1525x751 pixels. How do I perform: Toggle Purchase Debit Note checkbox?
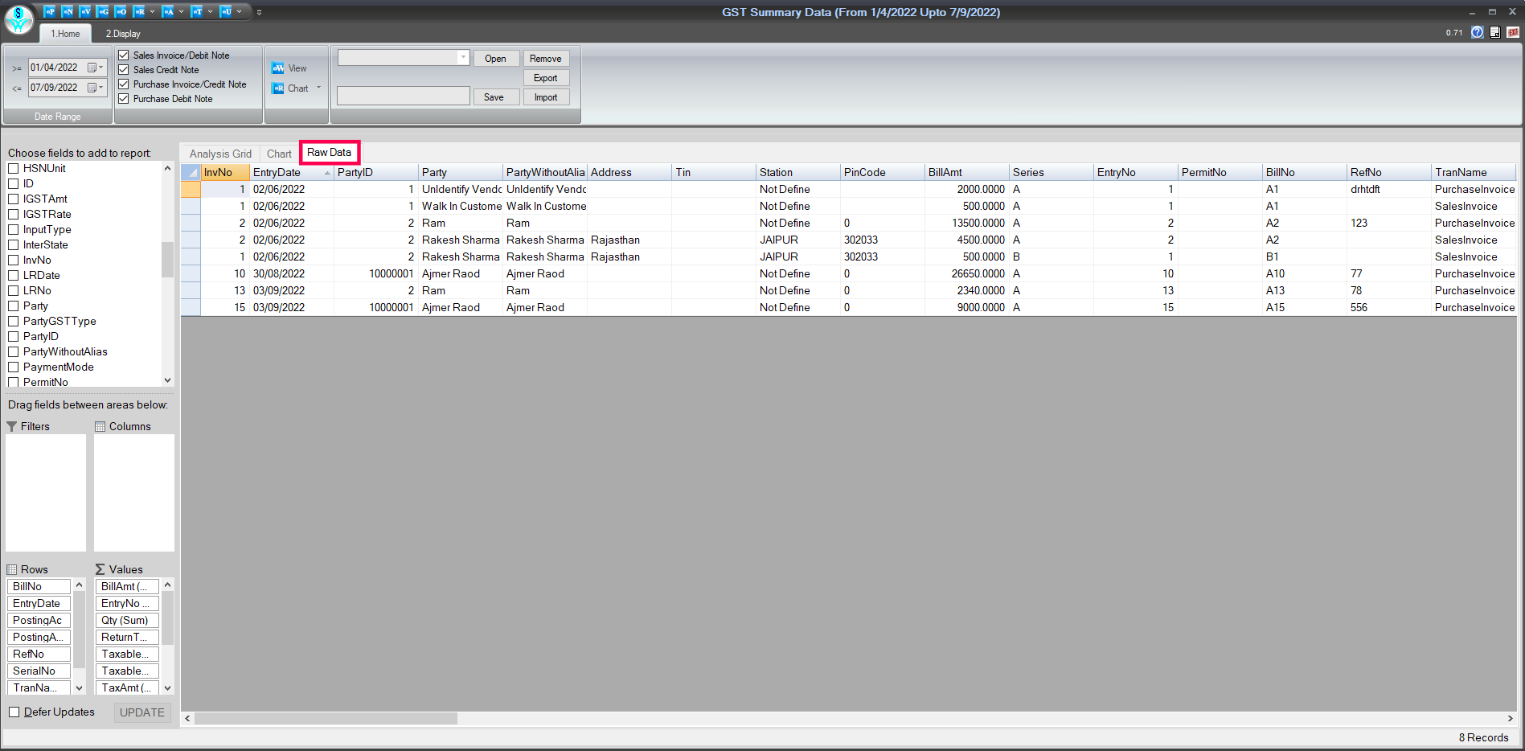(x=124, y=99)
